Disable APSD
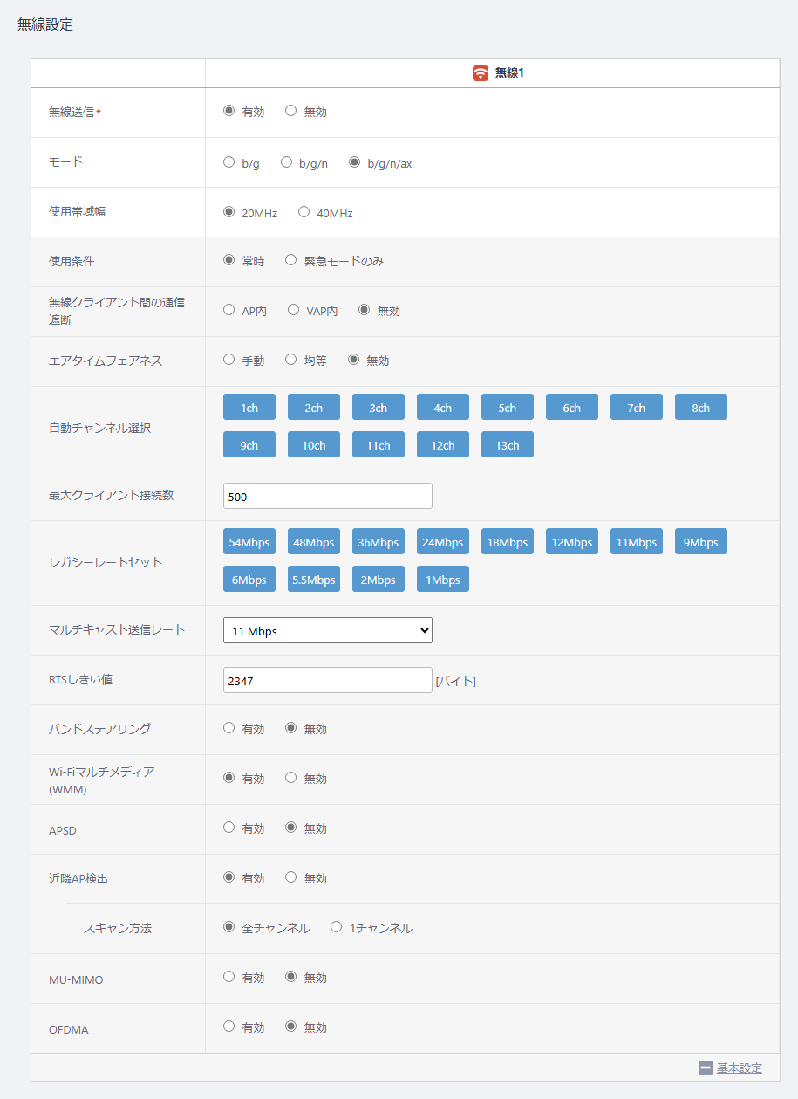 pyautogui.click(x=291, y=827)
